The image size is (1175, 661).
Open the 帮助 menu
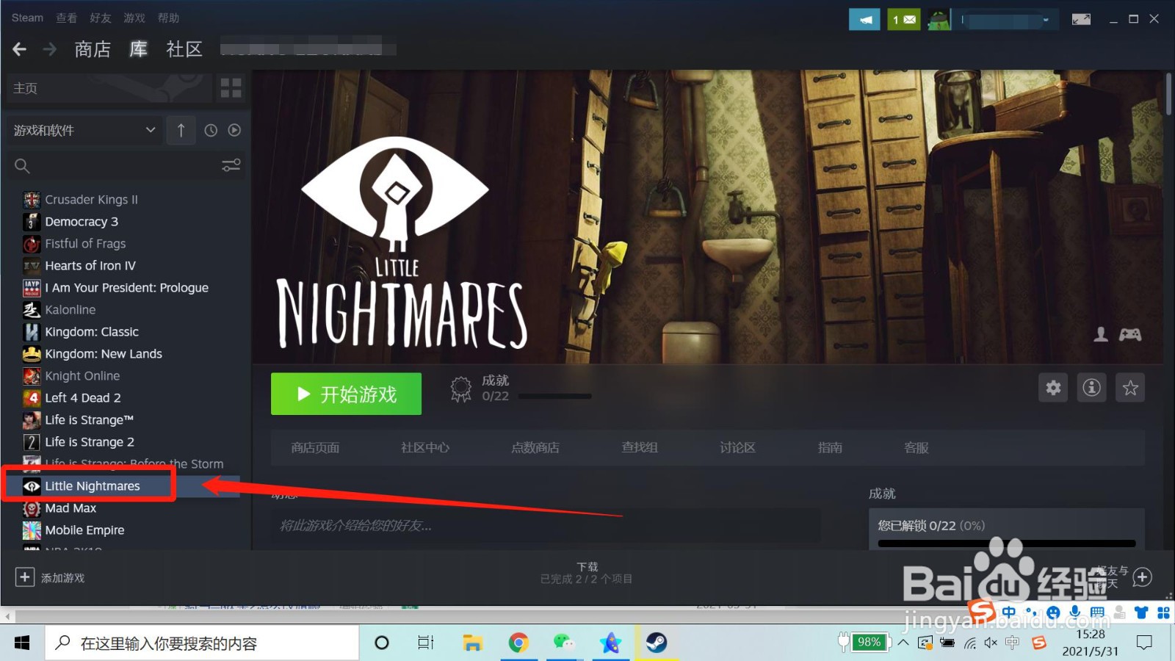tap(168, 18)
